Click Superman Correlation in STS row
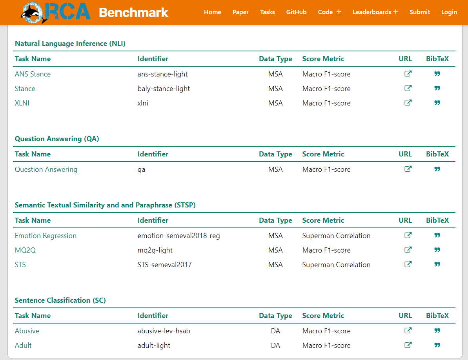This screenshot has width=468, height=360. (336, 265)
